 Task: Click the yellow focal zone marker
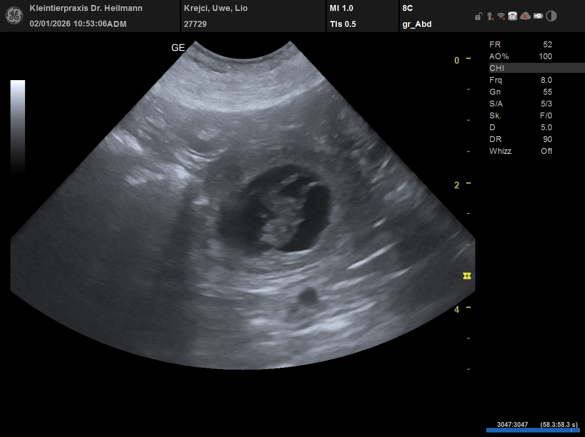click(467, 276)
